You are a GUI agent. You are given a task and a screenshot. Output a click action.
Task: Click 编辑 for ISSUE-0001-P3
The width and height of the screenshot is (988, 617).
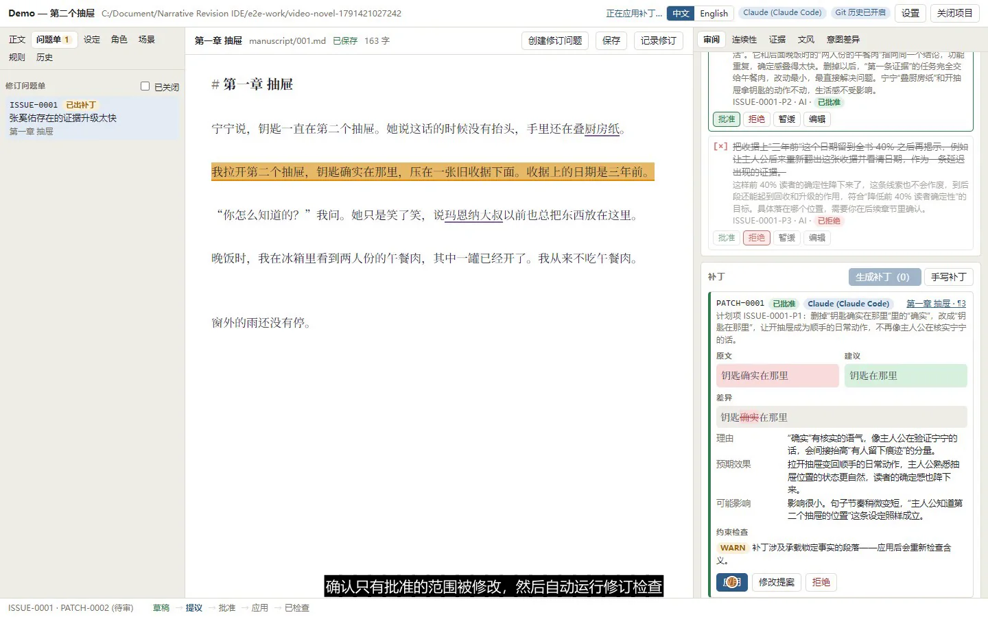click(817, 238)
